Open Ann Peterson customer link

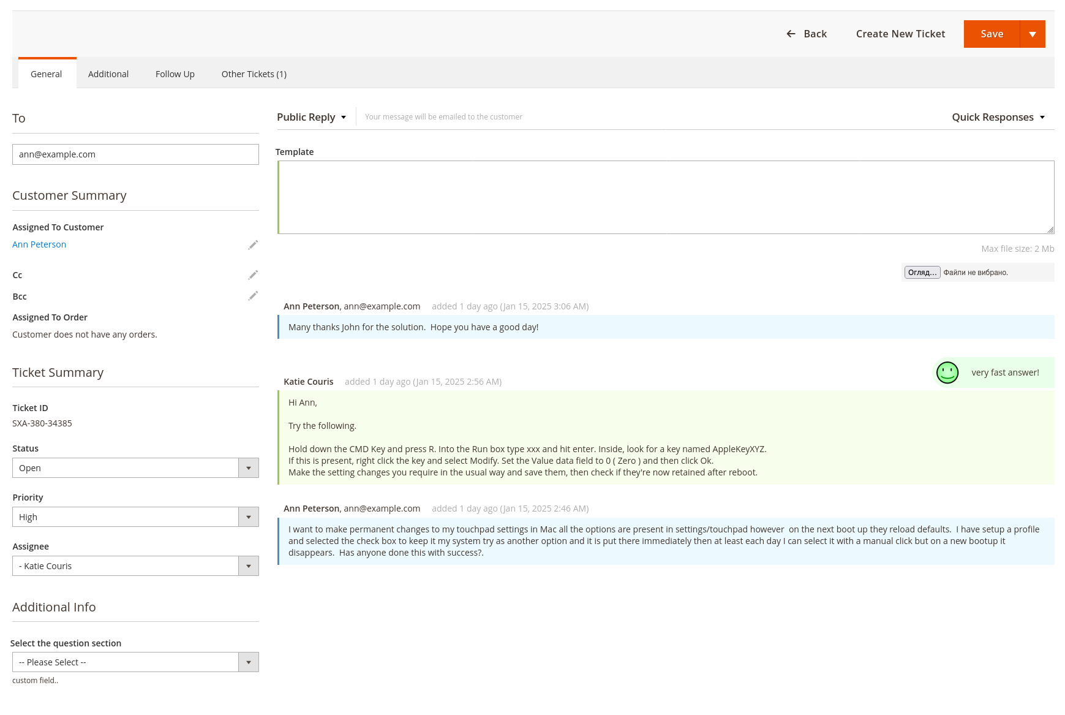pos(39,244)
